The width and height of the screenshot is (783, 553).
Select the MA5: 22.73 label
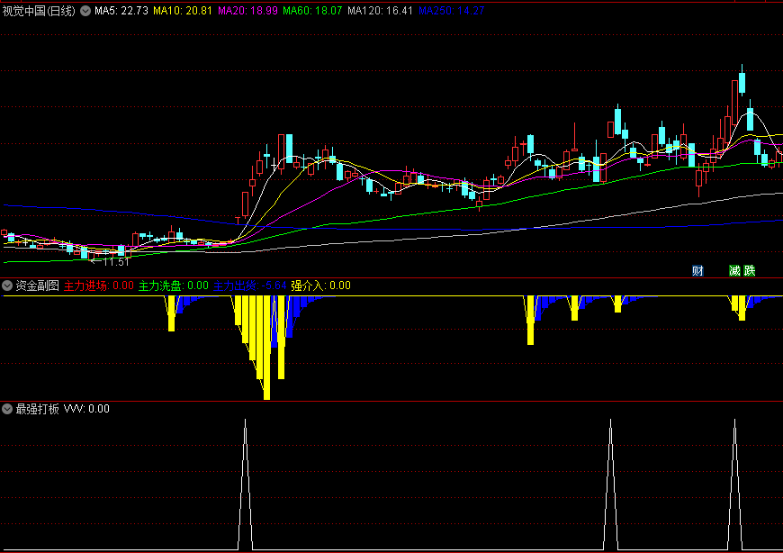121,11
